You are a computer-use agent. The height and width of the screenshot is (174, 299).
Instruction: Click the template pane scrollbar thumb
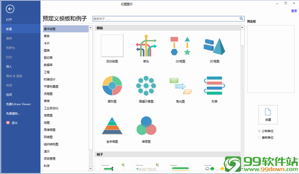pos(242,38)
